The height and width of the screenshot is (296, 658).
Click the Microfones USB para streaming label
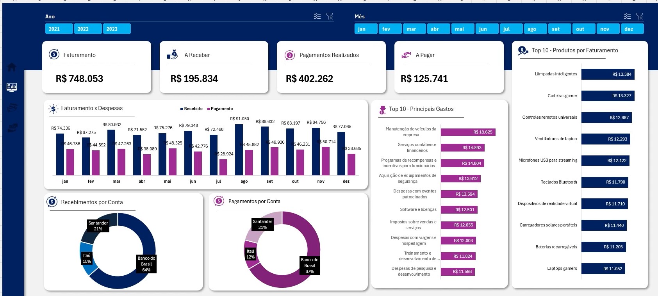[x=547, y=160]
